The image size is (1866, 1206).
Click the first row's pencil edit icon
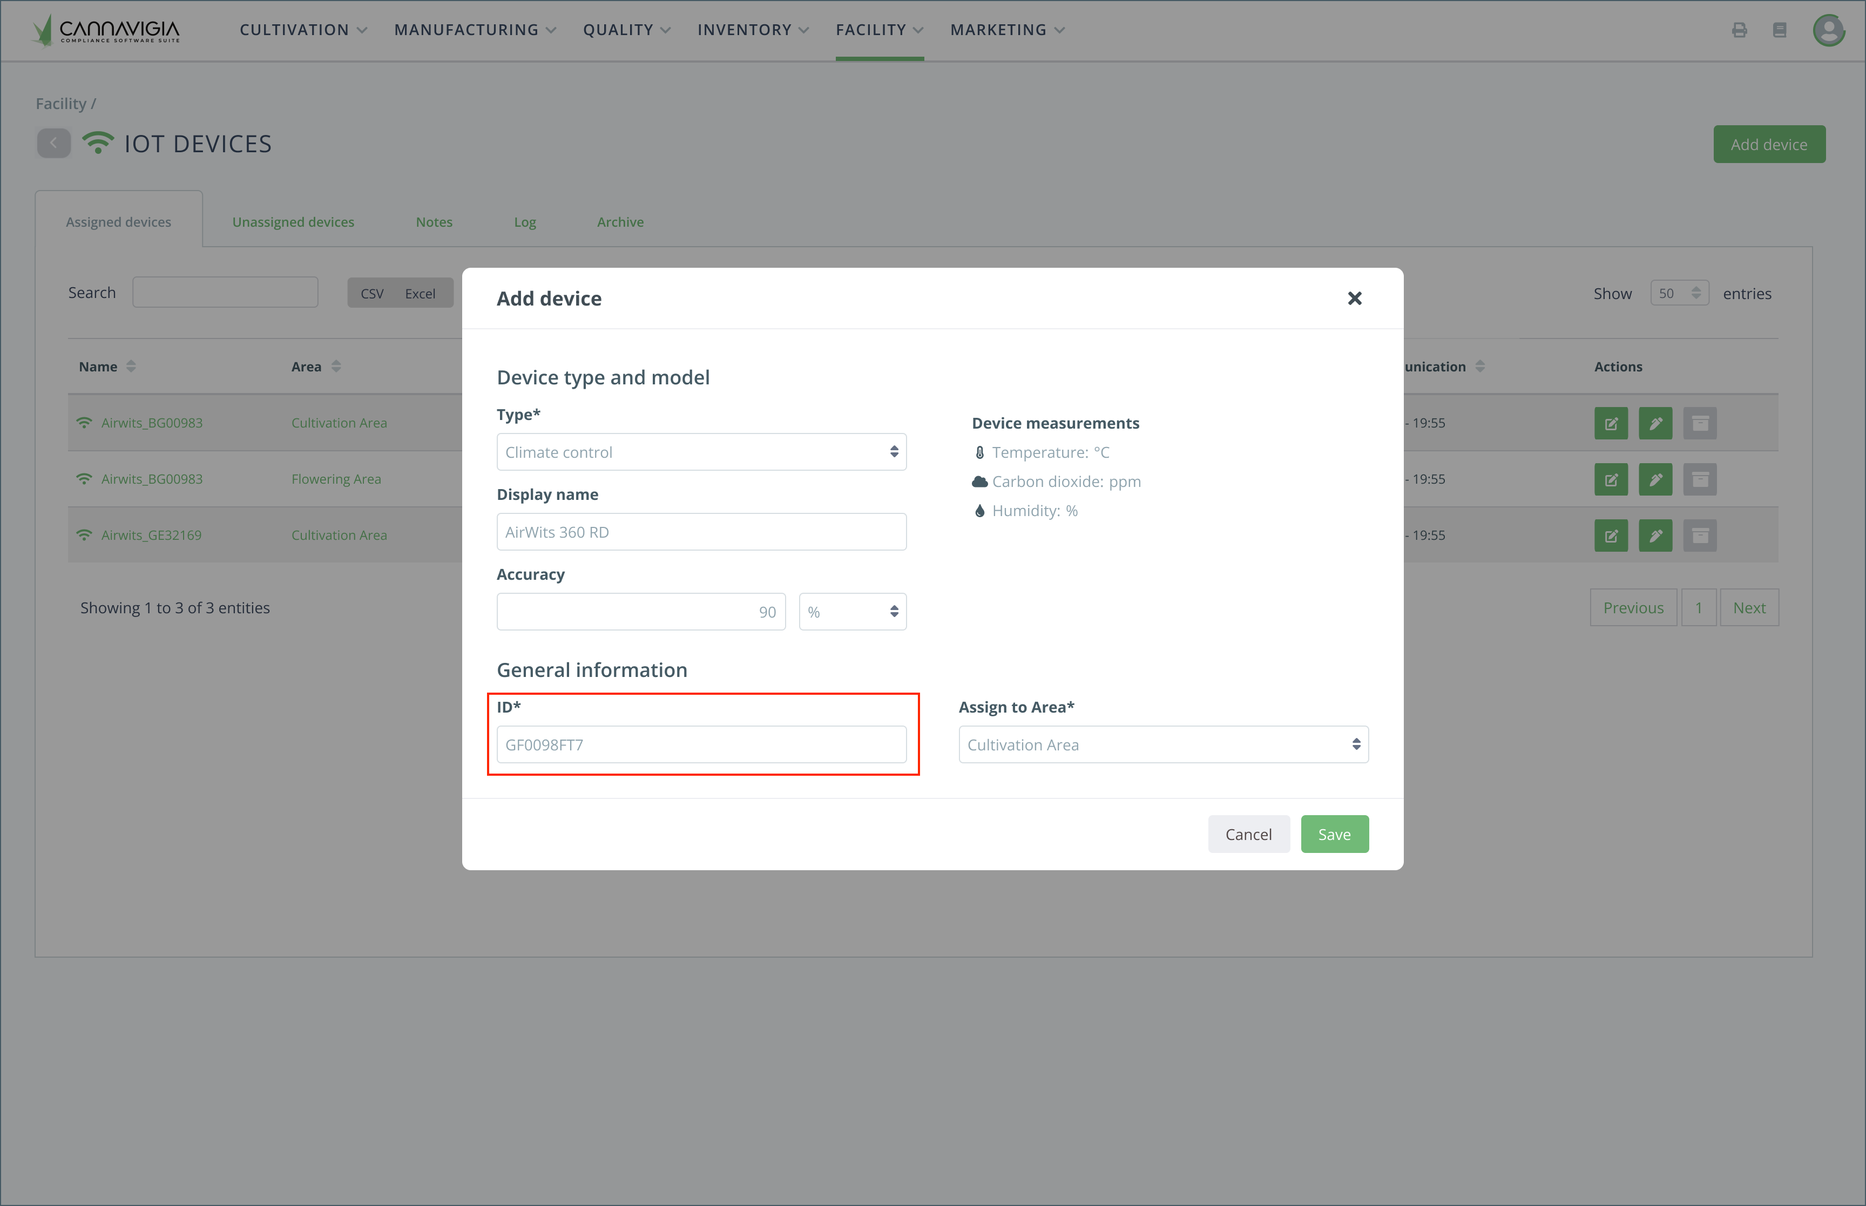pos(1655,423)
